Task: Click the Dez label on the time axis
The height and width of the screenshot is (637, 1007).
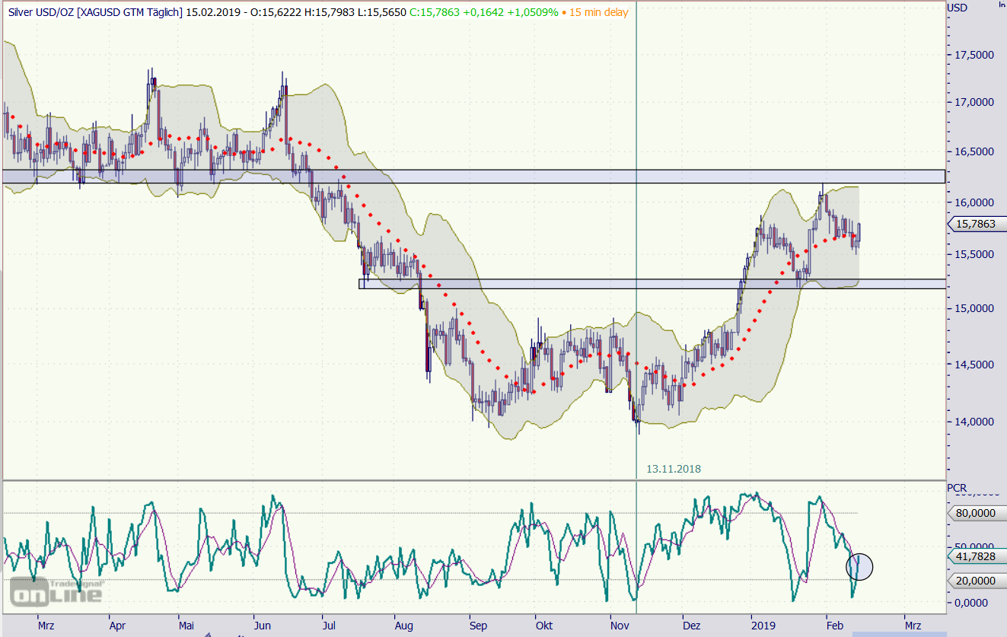Action: tap(691, 625)
